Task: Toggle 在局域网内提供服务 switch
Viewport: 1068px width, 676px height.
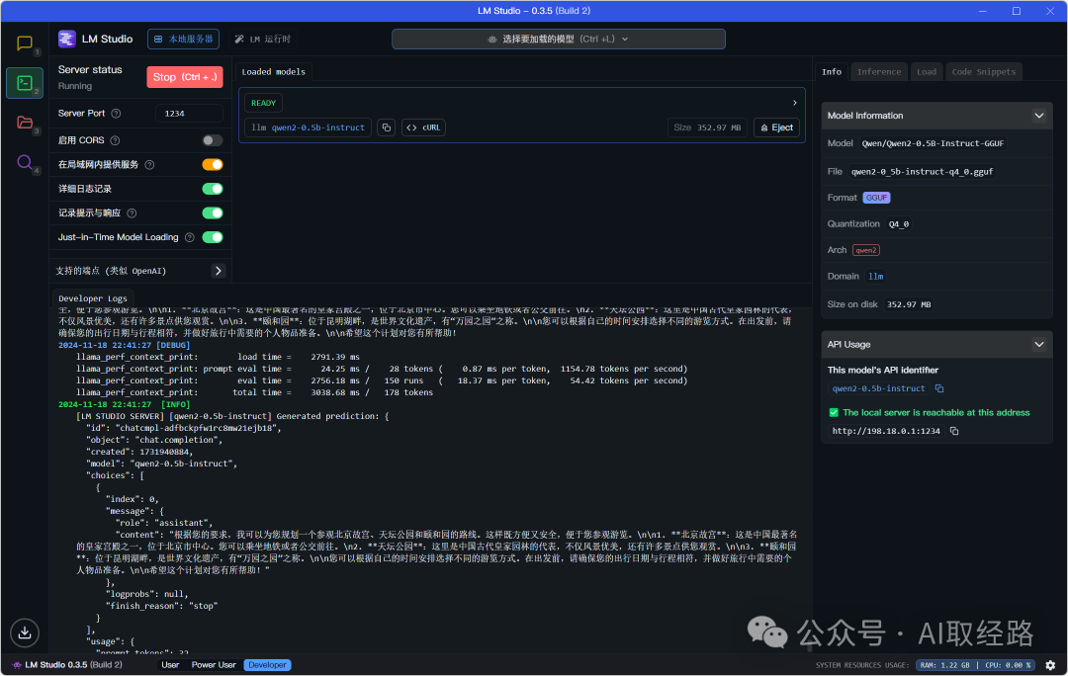Action: click(213, 165)
